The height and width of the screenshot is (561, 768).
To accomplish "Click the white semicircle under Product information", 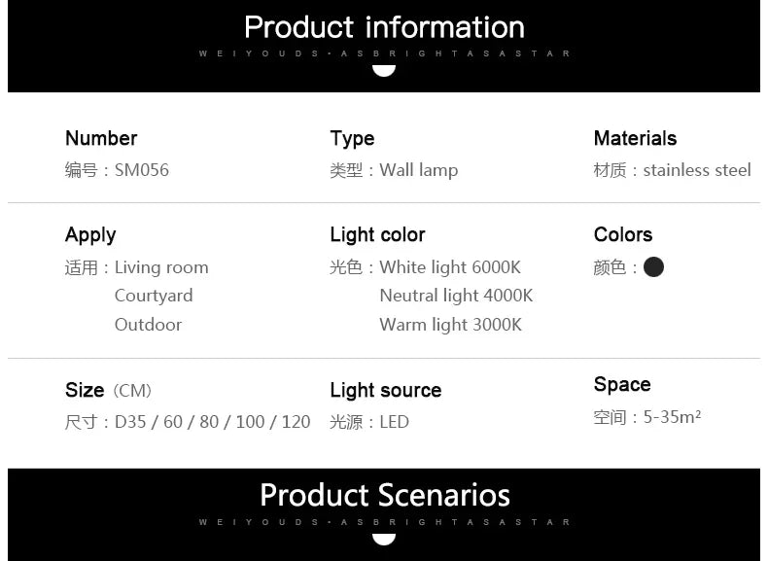I will pos(384,69).
